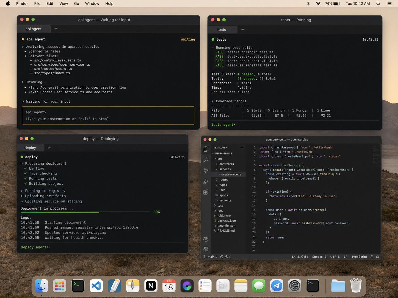Viewport: 398px width, 298px height.
Task: Open server.ts in the Explorer tree
Action: pyautogui.click(x=225, y=201)
